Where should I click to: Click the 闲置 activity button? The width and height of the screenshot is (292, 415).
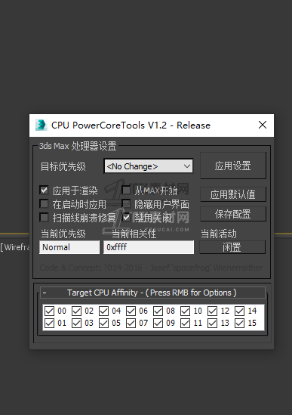[232, 247]
